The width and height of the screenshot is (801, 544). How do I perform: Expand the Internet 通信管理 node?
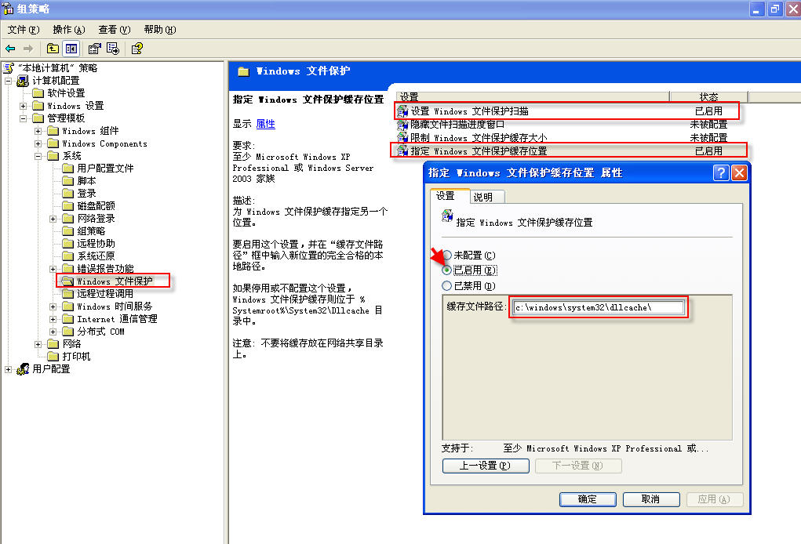pos(53,319)
